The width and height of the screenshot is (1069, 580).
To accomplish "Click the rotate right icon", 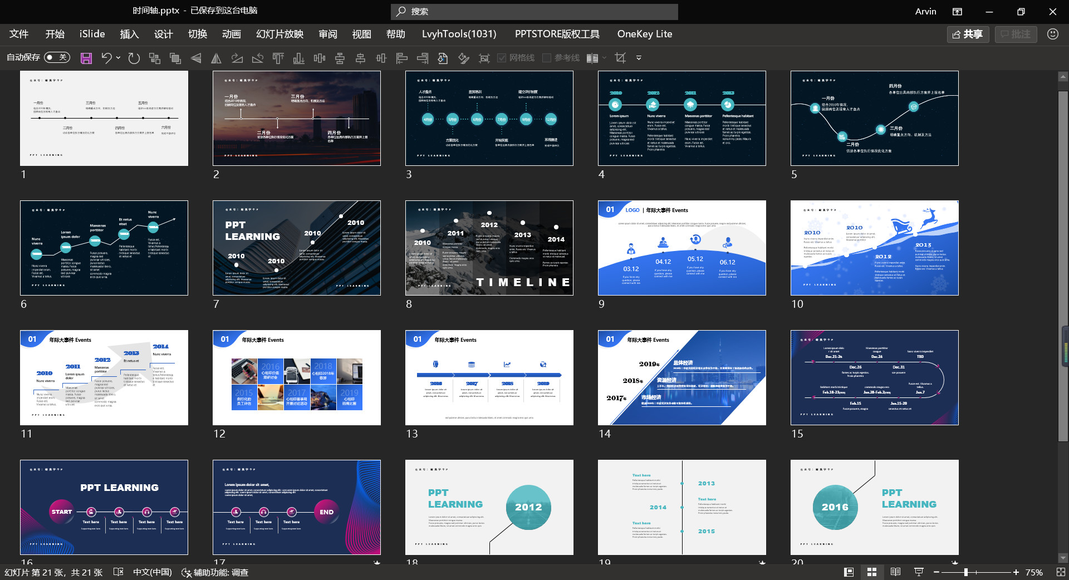I will click(237, 58).
